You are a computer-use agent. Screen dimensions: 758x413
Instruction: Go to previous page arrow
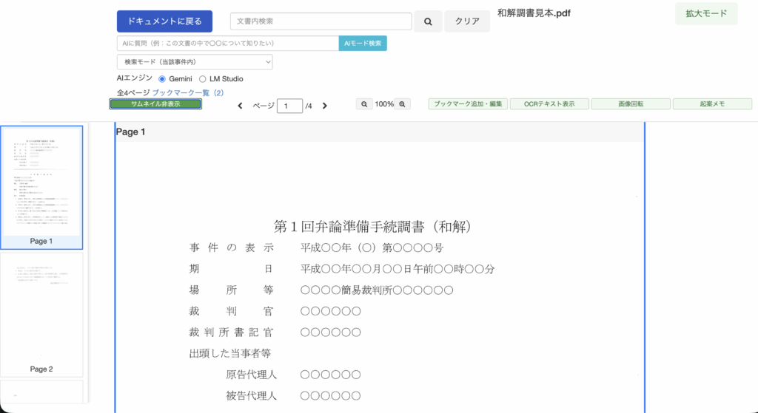(x=240, y=106)
